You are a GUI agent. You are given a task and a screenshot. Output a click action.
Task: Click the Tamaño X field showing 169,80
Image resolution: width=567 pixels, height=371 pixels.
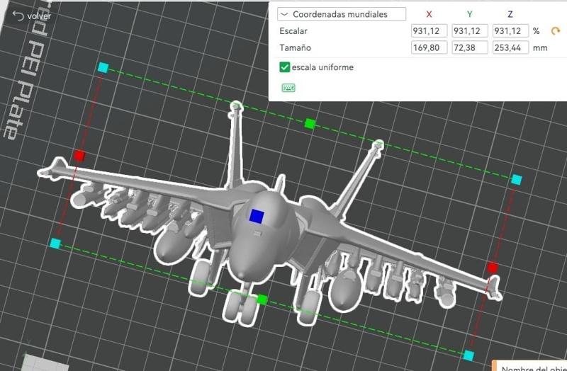pyautogui.click(x=429, y=47)
